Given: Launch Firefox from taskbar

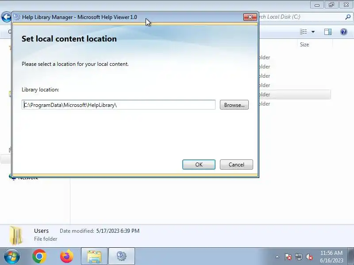Looking at the screenshot, I should click(67, 256).
